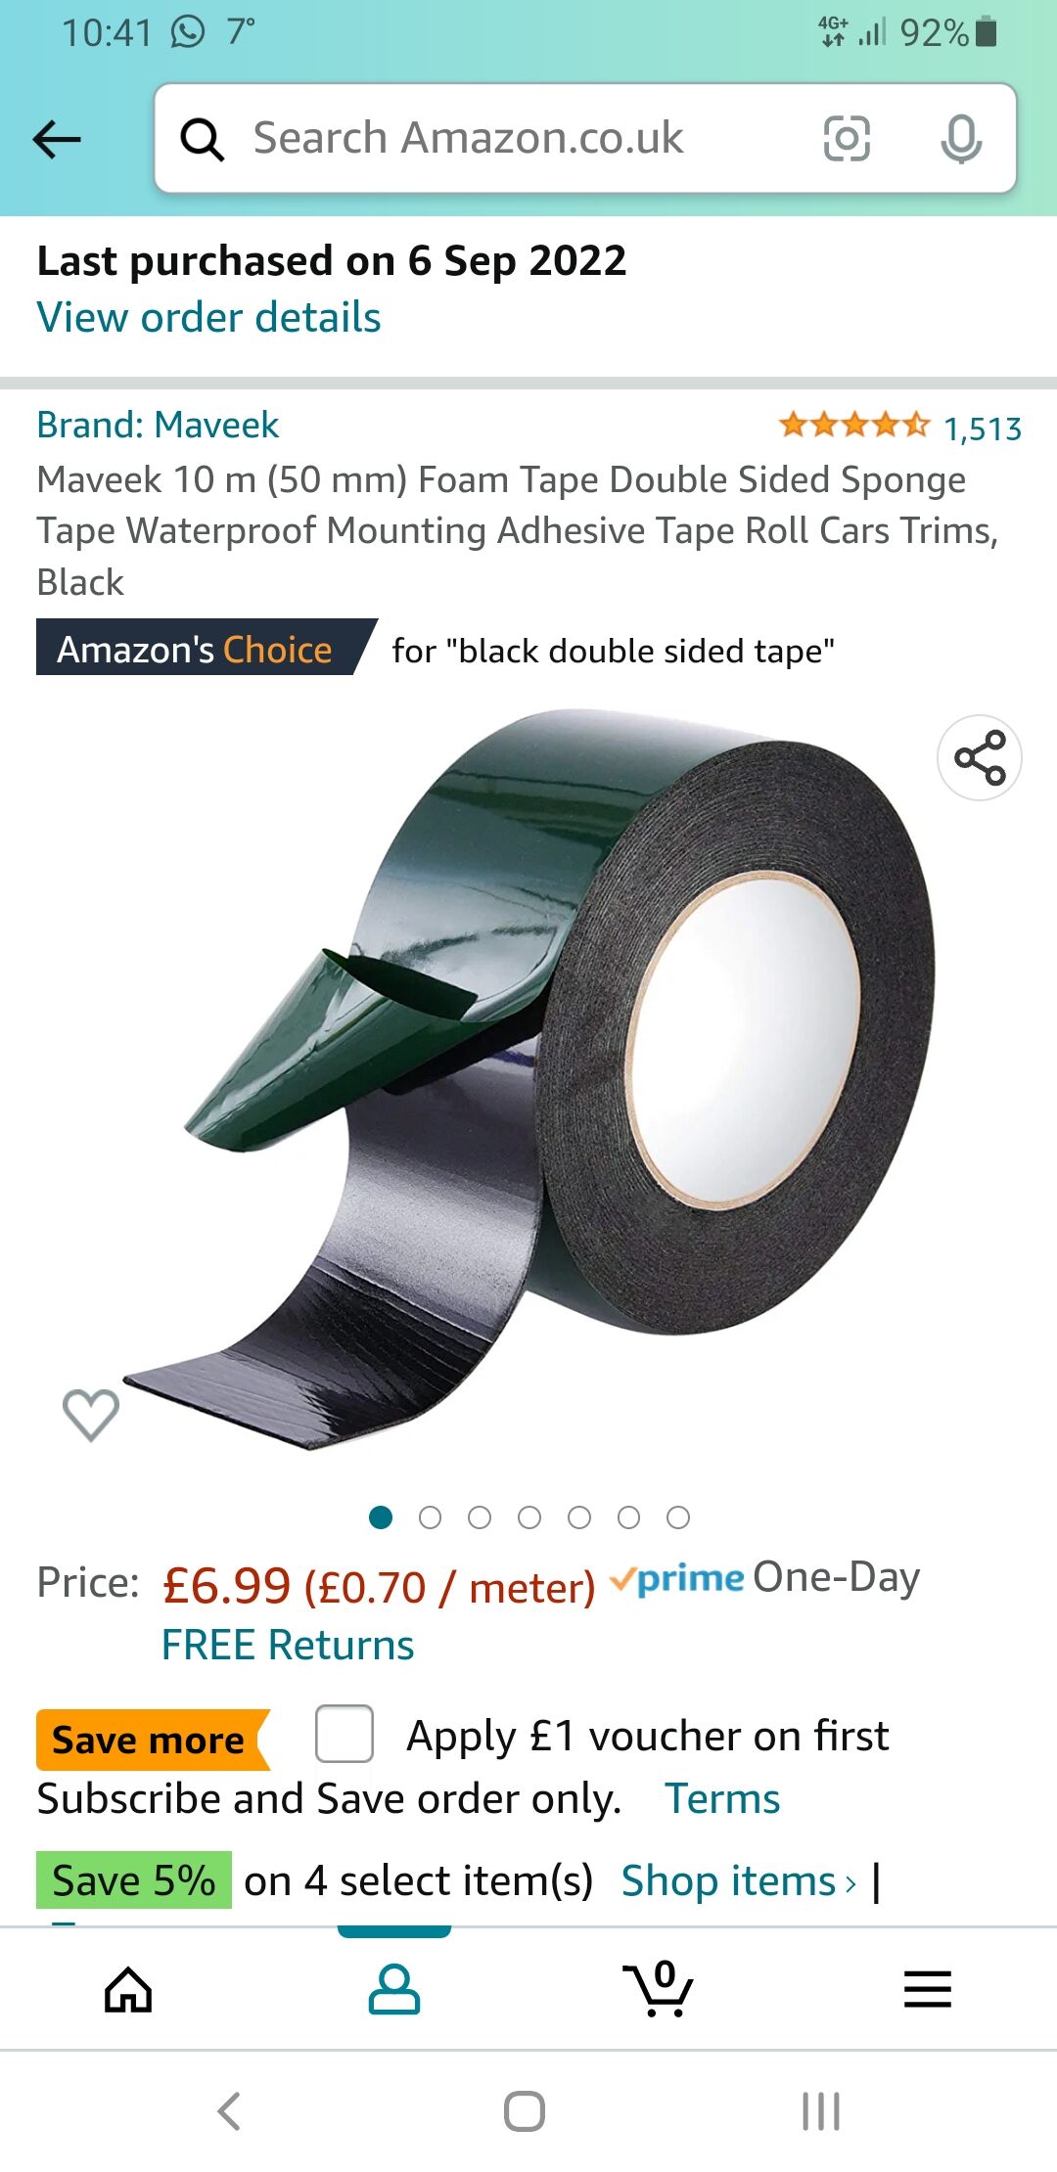Image resolution: width=1057 pixels, height=2172 pixels.
Task: Open View order details link
Action: (x=208, y=317)
